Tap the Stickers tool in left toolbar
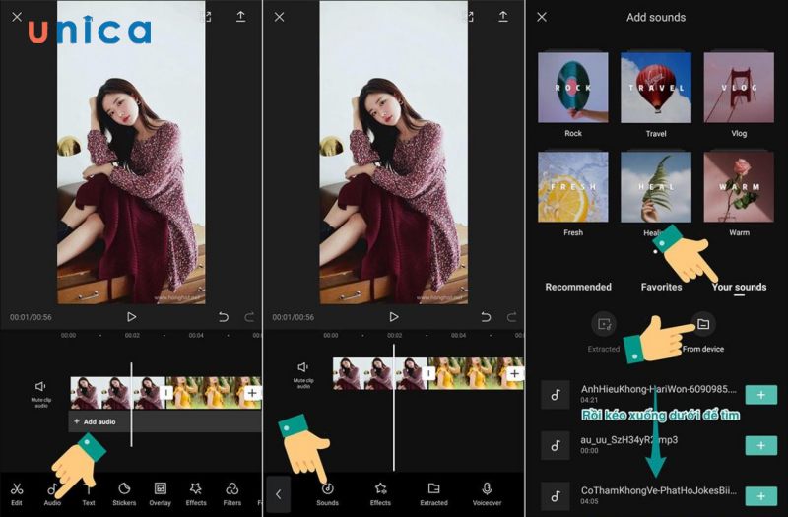The height and width of the screenshot is (517, 788). 124,493
